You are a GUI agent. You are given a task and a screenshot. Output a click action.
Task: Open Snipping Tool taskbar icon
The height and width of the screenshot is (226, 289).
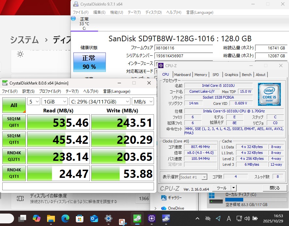(x=123, y=221)
